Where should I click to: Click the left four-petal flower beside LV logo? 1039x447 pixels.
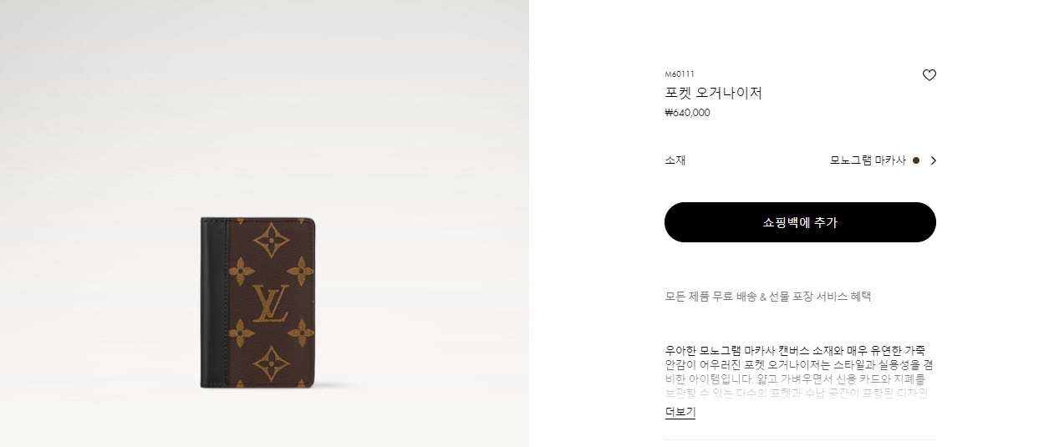pyautogui.click(x=241, y=271)
